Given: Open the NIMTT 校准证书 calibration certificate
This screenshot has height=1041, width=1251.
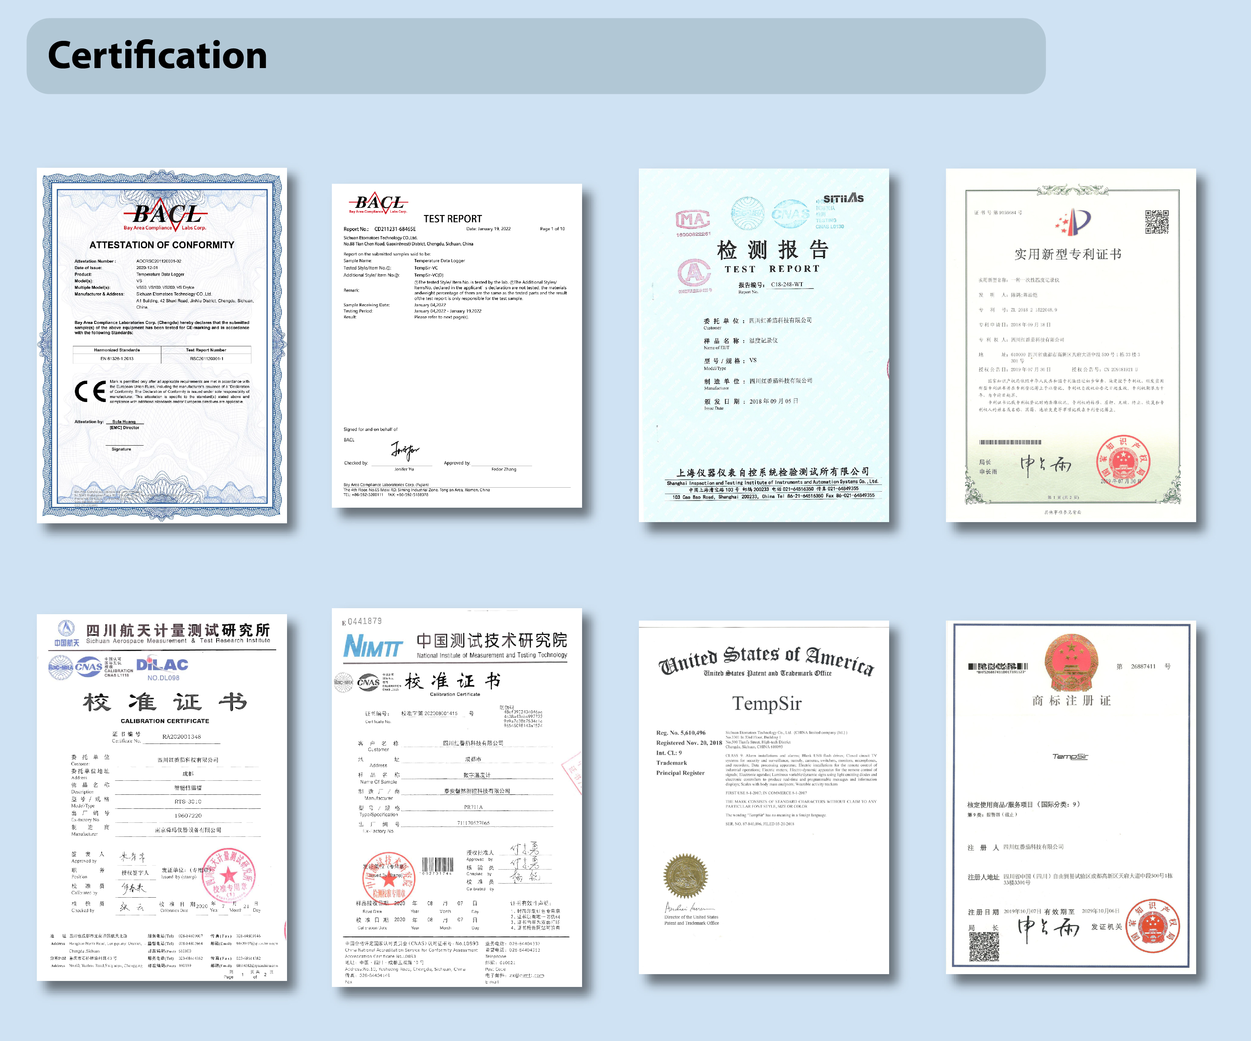Looking at the screenshot, I should [x=456, y=797].
